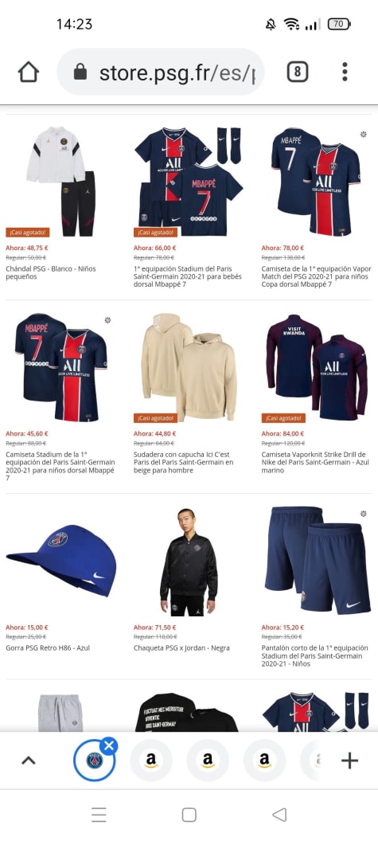Switch to the third Amazon tab
378x841 pixels.
point(264,760)
